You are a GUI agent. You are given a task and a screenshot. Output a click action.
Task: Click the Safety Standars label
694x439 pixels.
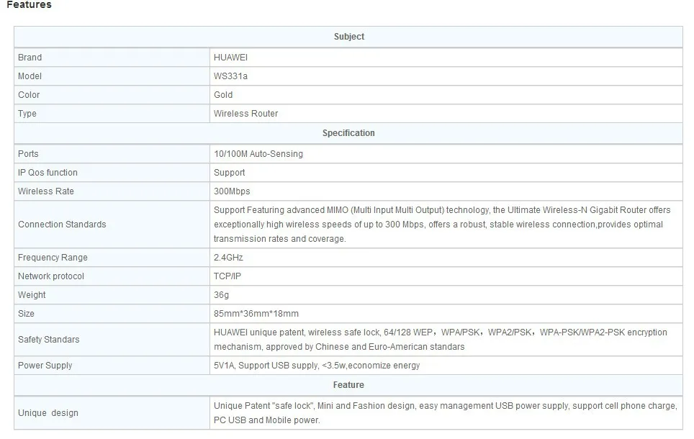pos(49,340)
